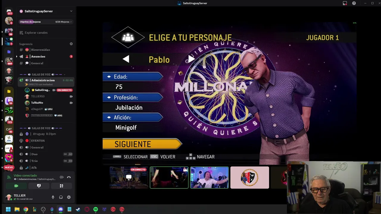Disconnect from voice call with the hang-up icon
381x214 pixels.
click(69, 177)
